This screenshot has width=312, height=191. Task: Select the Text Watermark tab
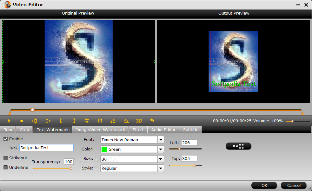click(x=53, y=130)
